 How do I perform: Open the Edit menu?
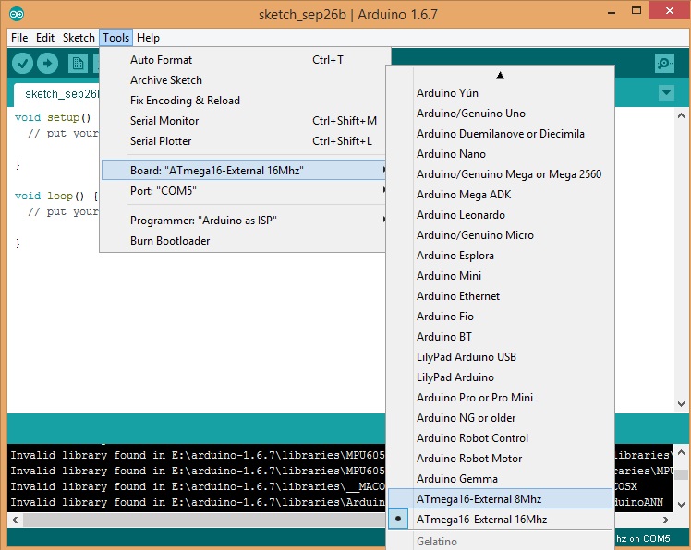(x=45, y=38)
